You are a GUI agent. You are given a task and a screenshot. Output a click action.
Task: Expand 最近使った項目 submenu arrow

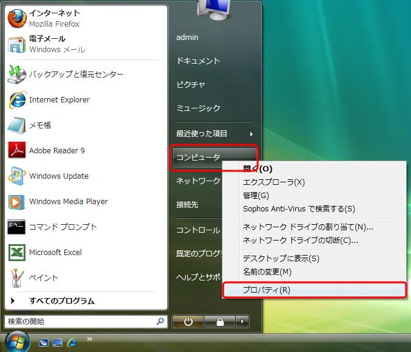pyautogui.click(x=252, y=134)
